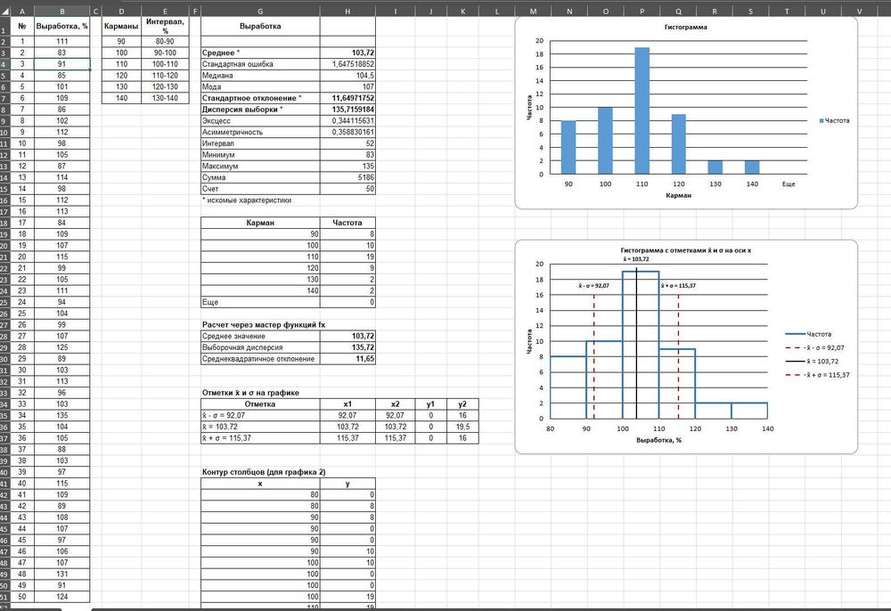The image size is (891, 611).
Task: Click the '* искомые характеристики' note
Action: pos(247,200)
